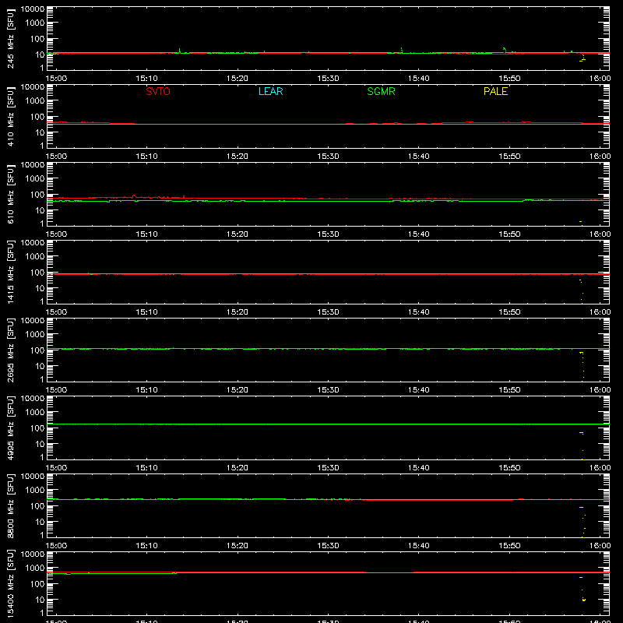This screenshot has width=623, height=623.
Task: Click the red bump near 15:09 in 610 MHz plot
Action: 134,196
